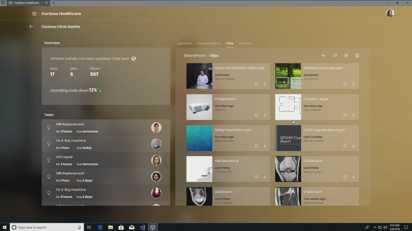Image resolution: width=412 pixels, height=231 pixels.
Task: Open Visual Studio from the taskbar
Action: point(142,227)
